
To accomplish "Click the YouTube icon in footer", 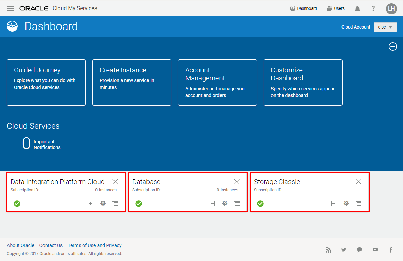I will click(x=375, y=250).
